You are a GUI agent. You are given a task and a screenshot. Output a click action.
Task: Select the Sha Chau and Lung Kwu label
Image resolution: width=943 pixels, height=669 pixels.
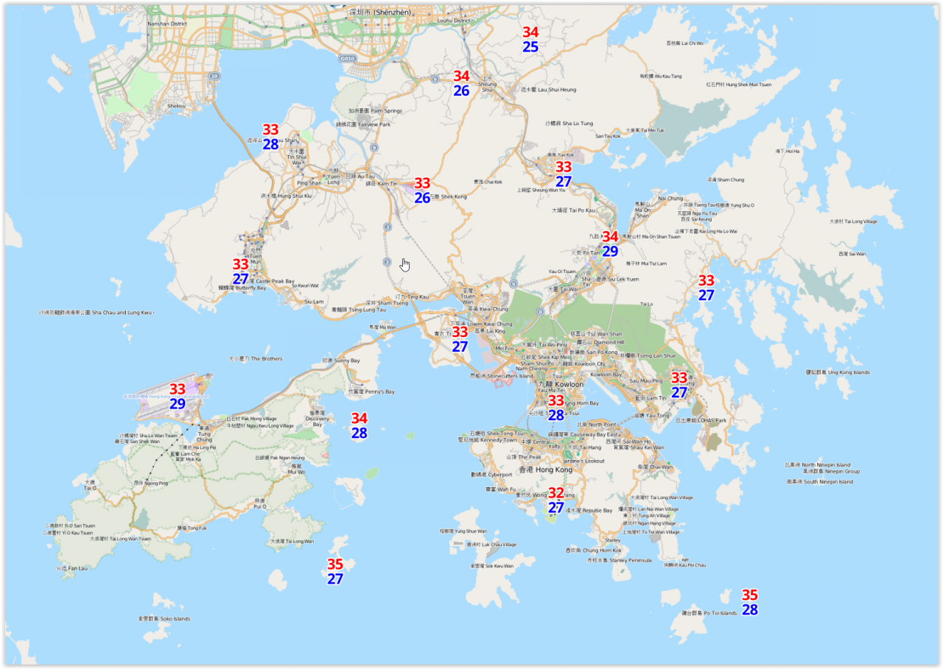tap(96, 312)
